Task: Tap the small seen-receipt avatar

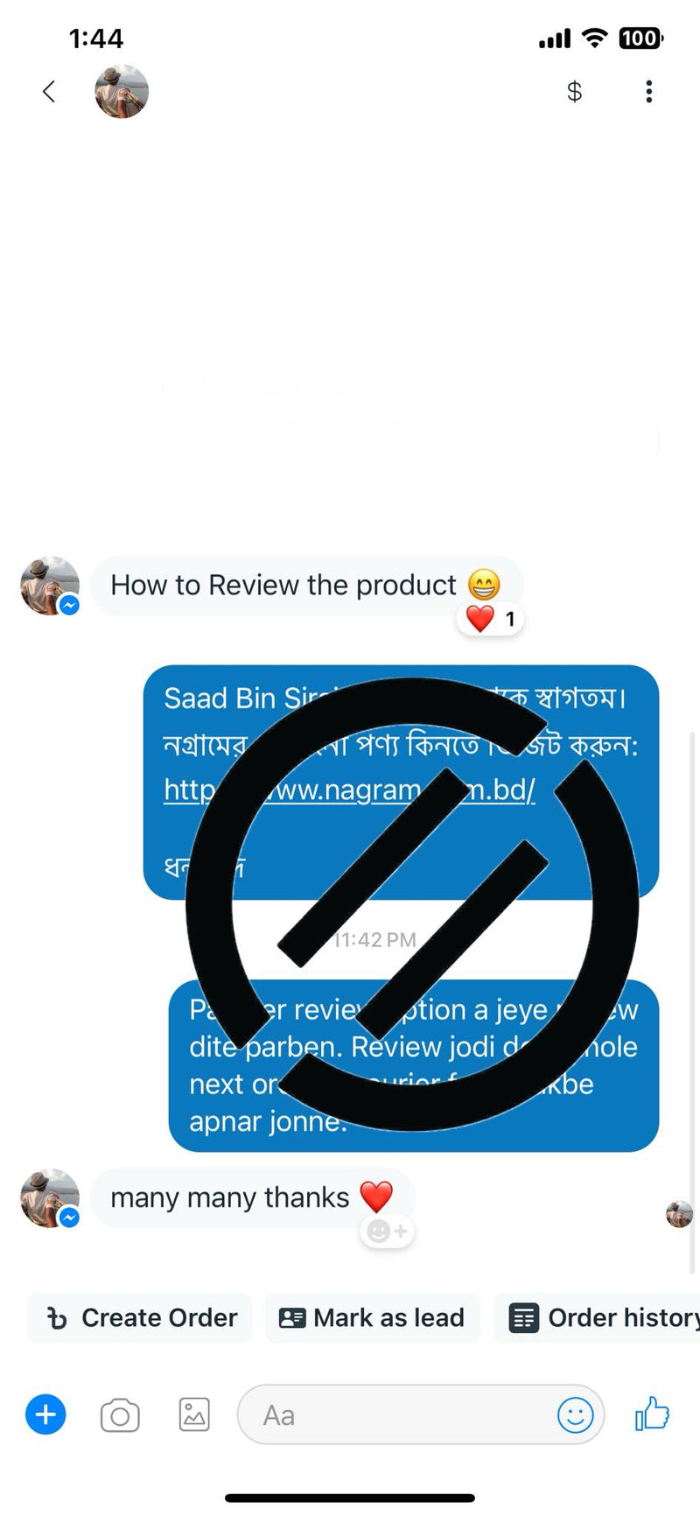Action: pyautogui.click(x=679, y=1214)
